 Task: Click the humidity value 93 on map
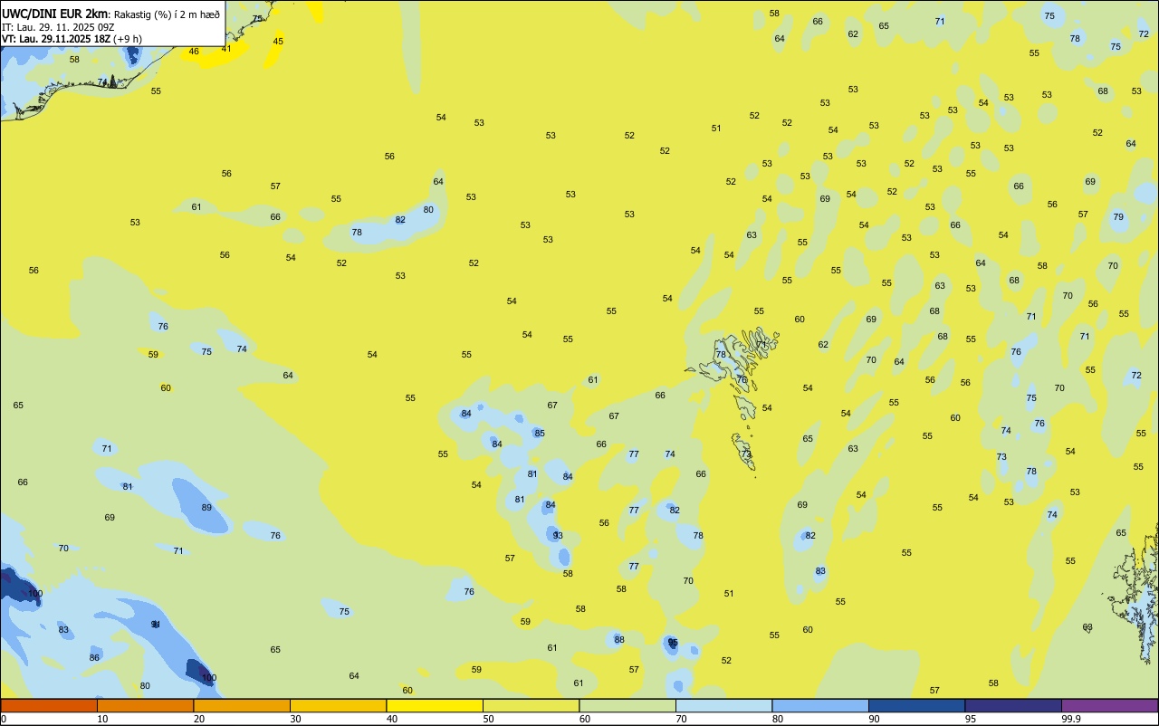click(558, 535)
